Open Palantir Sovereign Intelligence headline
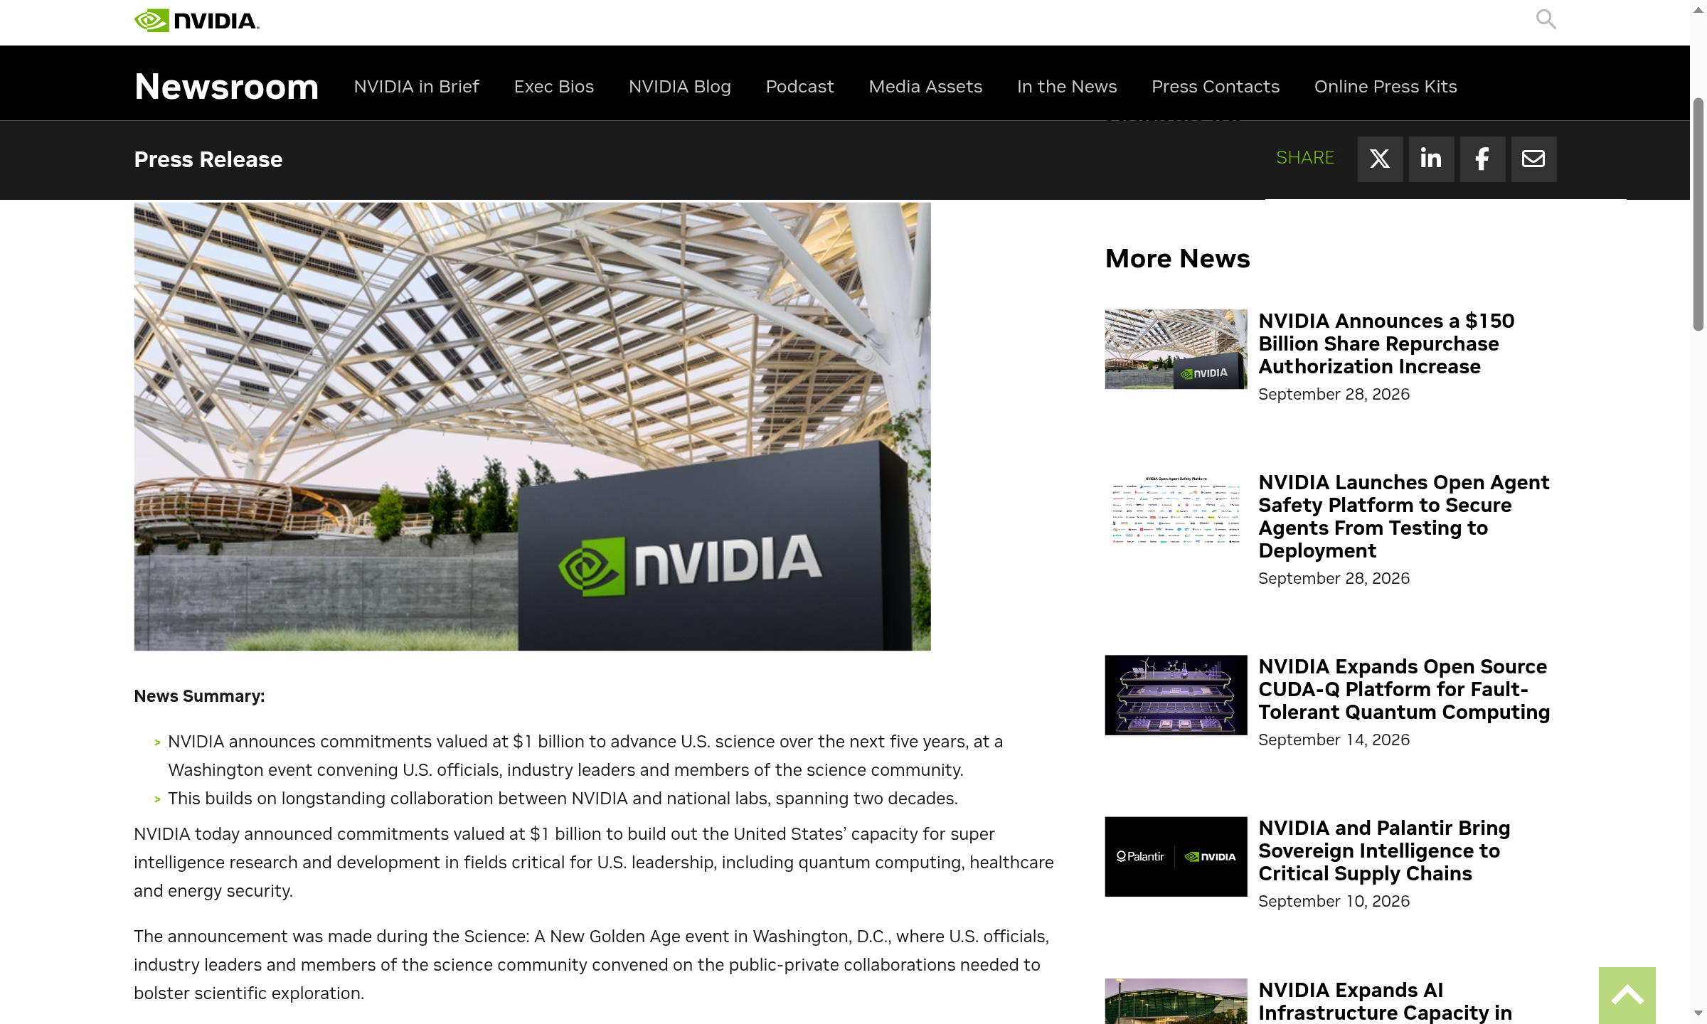The width and height of the screenshot is (1707, 1024). click(x=1384, y=850)
